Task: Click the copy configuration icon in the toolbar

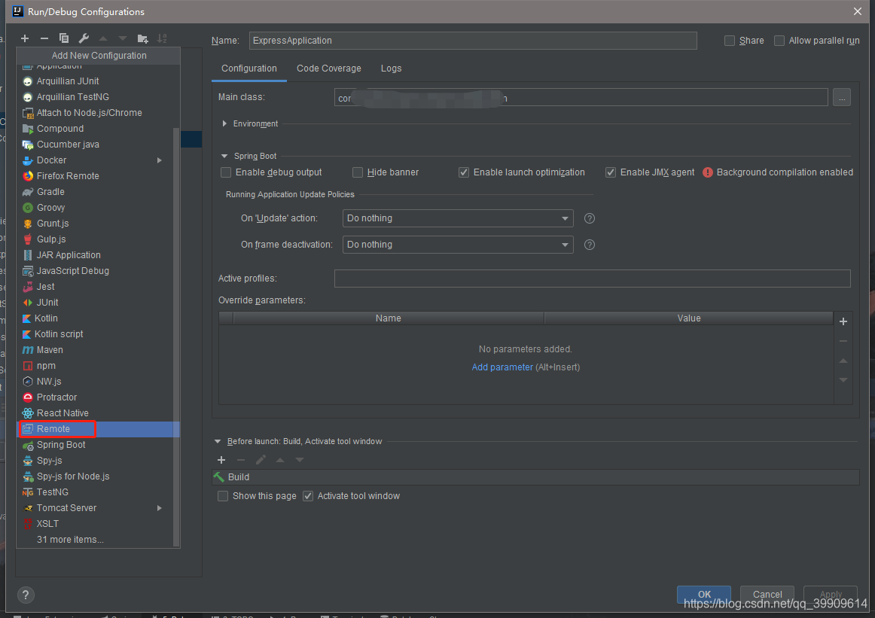Action: point(63,38)
